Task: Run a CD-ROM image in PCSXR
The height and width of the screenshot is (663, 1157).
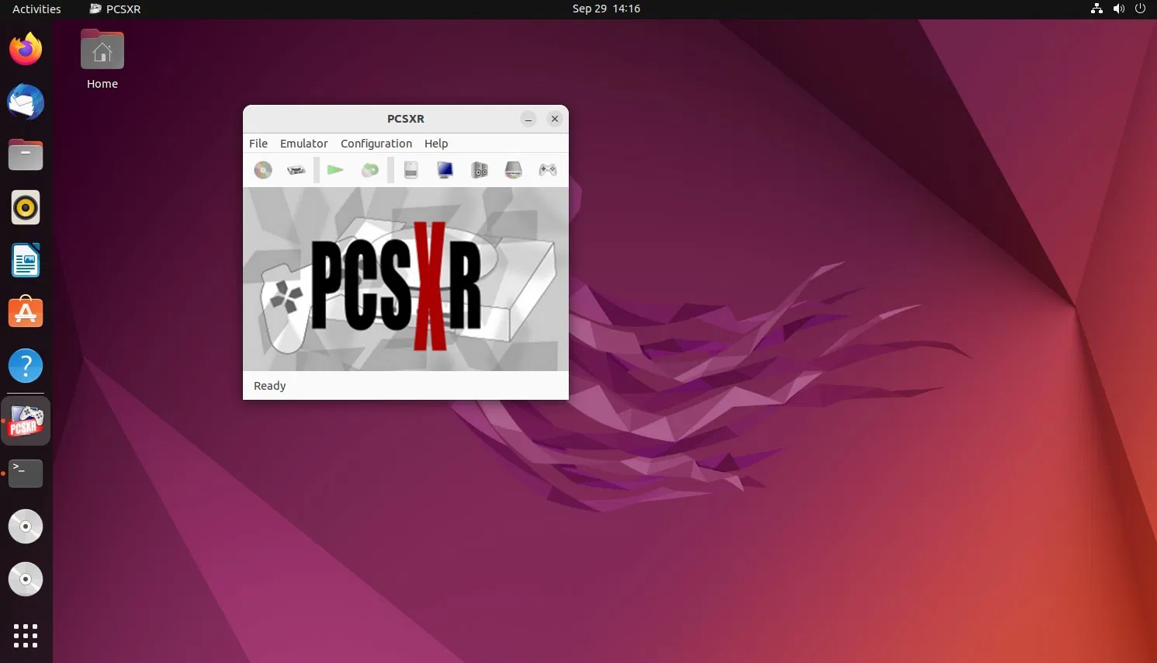Action: coord(262,169)
